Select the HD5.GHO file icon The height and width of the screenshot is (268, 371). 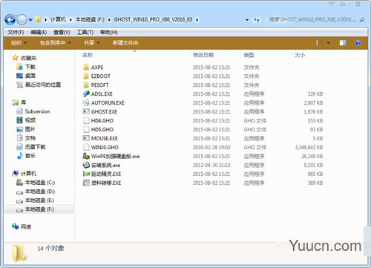86,129
